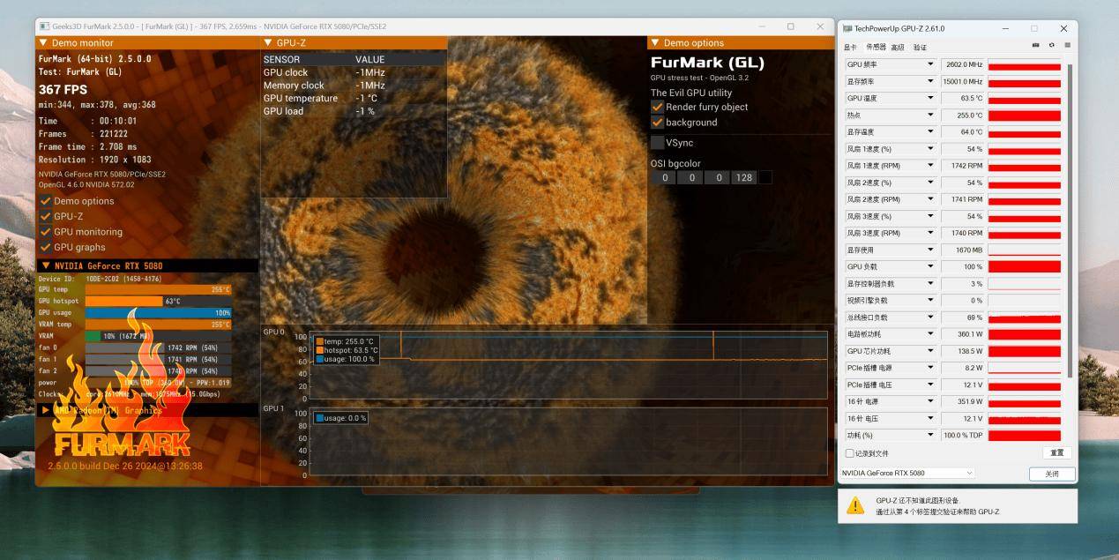Click the 2602.0 MHz GPU clock value
This screenshot has width=1119, height=560.
click(x=963, y=64)
